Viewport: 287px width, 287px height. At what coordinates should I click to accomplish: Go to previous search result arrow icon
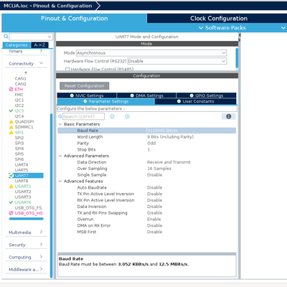pyautogui.click(x=112, y=116)
